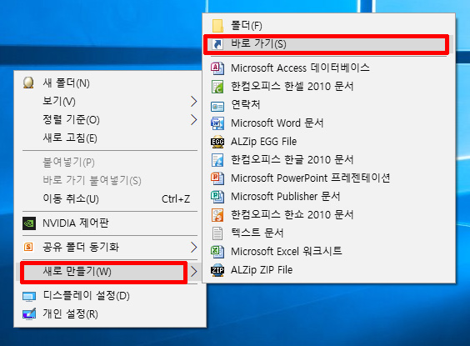The width and height of the screenshot is (470, 346).
Task: Click the yellow folder icon beside 폴더(F)
Action: tap(217, 26)
